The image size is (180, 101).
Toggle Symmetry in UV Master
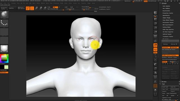166,47
